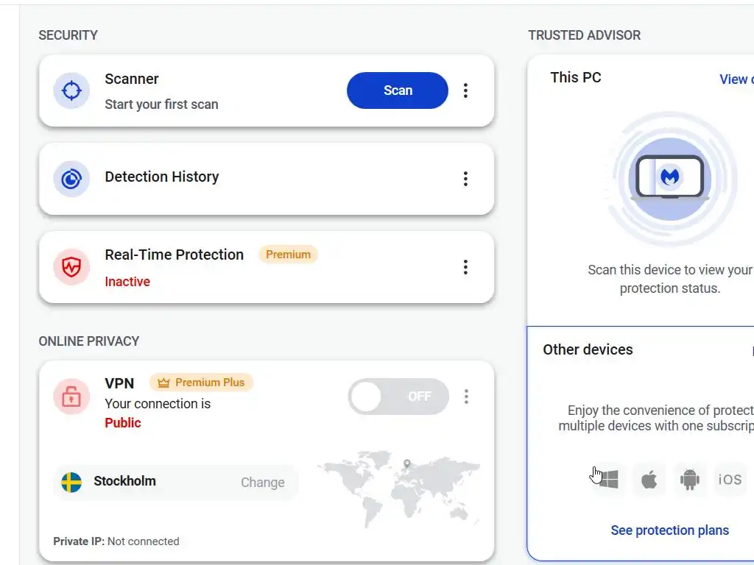Open VPN card three-dot menu
The width and height of the screenshot is (754, 565).
(466, 397)
